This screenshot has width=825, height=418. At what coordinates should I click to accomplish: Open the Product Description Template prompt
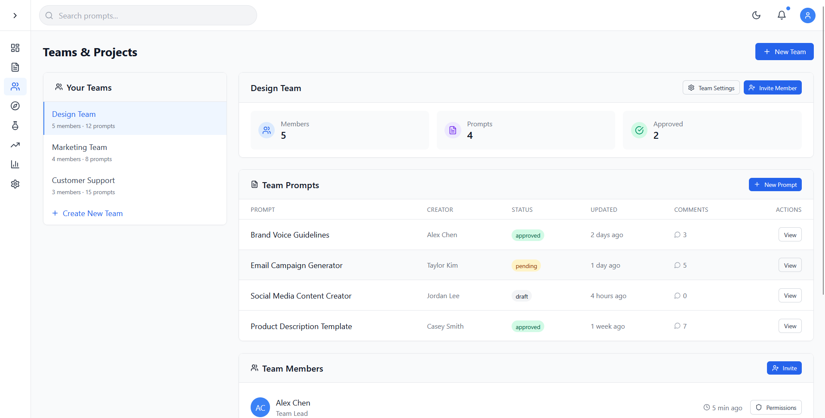(x=301, y=326)
